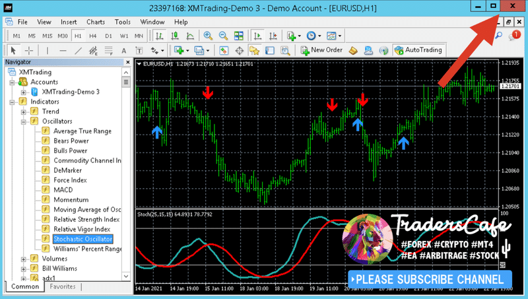Open Market Watch window icon
The width and height of the screenshot is (528, 299).
click(x=224, y=51)
